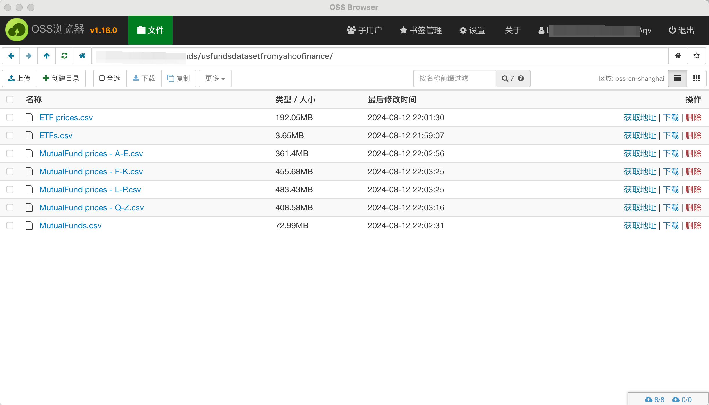Open 书签管理 bookmark management menu
Image resolution: width=709 pixels, height=405 pixels.
[x=421, y=30]
